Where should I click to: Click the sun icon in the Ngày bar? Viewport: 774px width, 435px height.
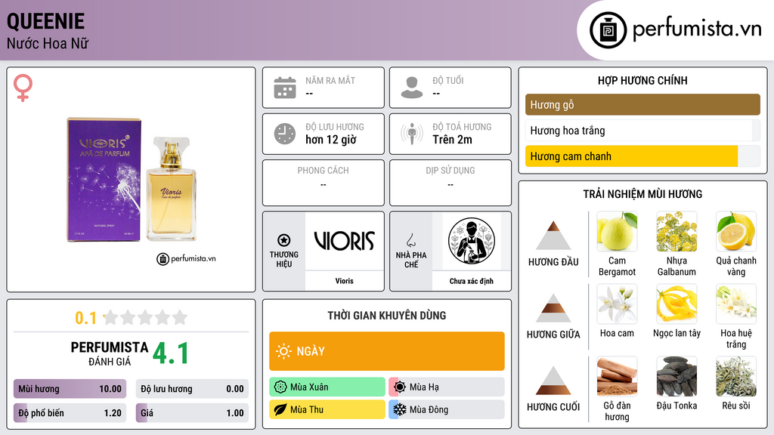284,351
